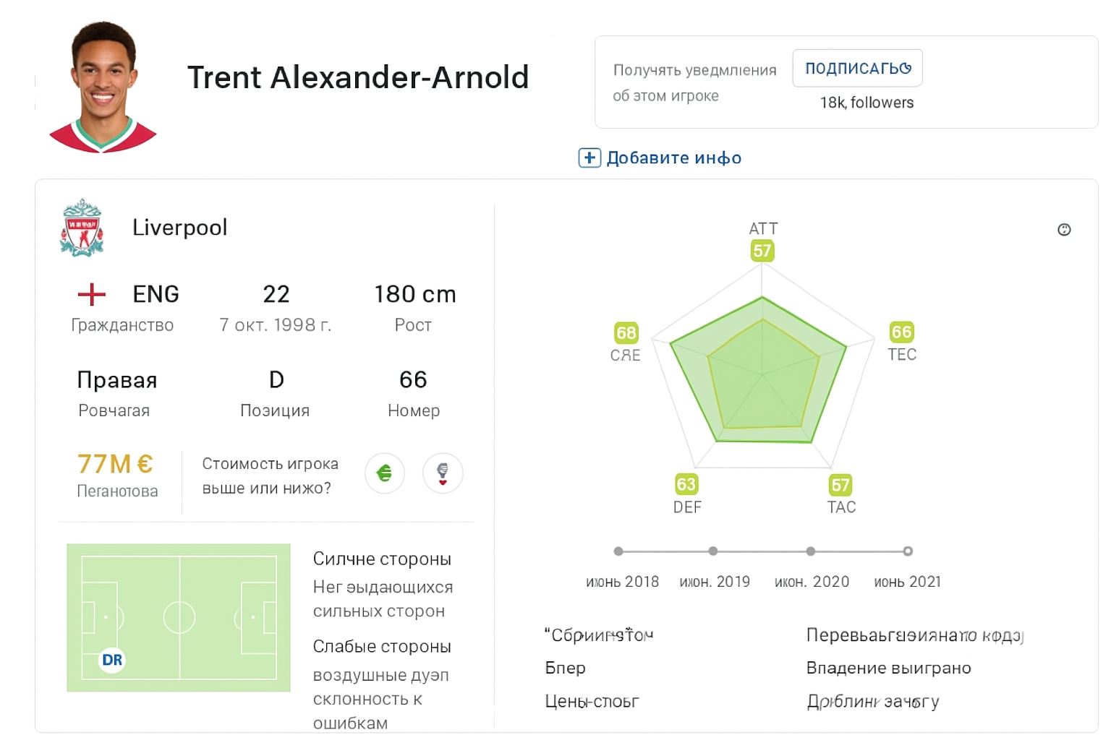The height and width of the screenshot is (740, 1111).
Task: Click the plus icon beside Добавите инфо
Action: pyautogui.click(x=589, y=158)
